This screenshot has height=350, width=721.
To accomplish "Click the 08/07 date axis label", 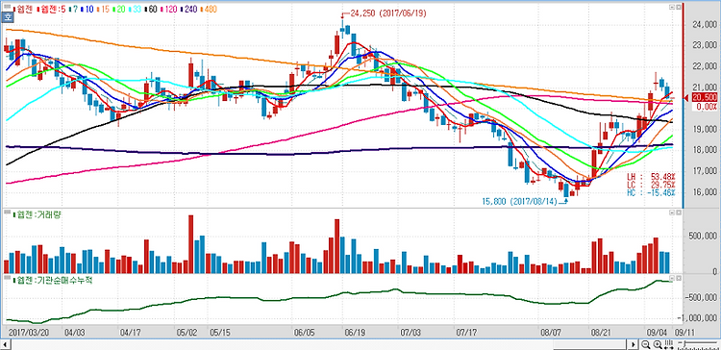I will 551,332.
